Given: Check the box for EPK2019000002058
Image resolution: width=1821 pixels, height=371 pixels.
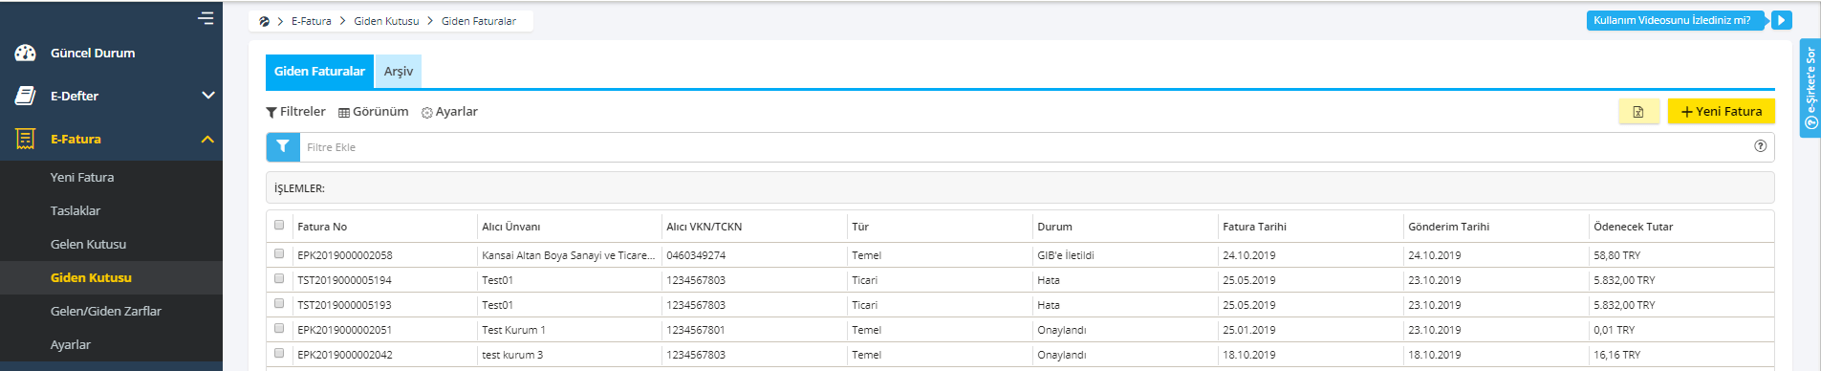Looking at the screenshot, I should coord(279,254).
